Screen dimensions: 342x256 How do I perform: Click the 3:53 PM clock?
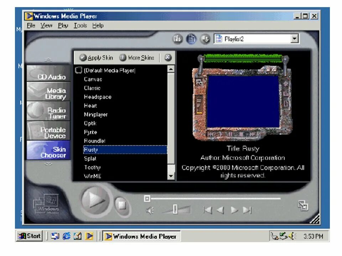pyautogui.click(x=313, y=236)
